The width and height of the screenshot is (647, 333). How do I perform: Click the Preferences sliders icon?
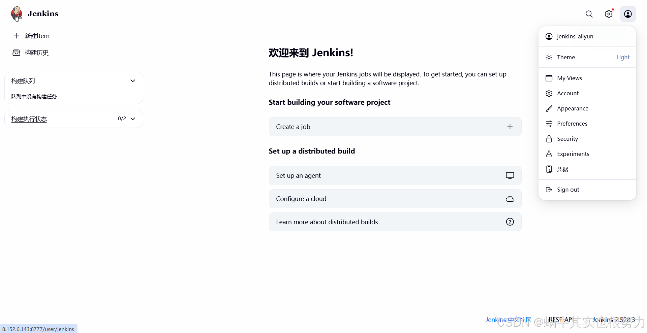549,124
